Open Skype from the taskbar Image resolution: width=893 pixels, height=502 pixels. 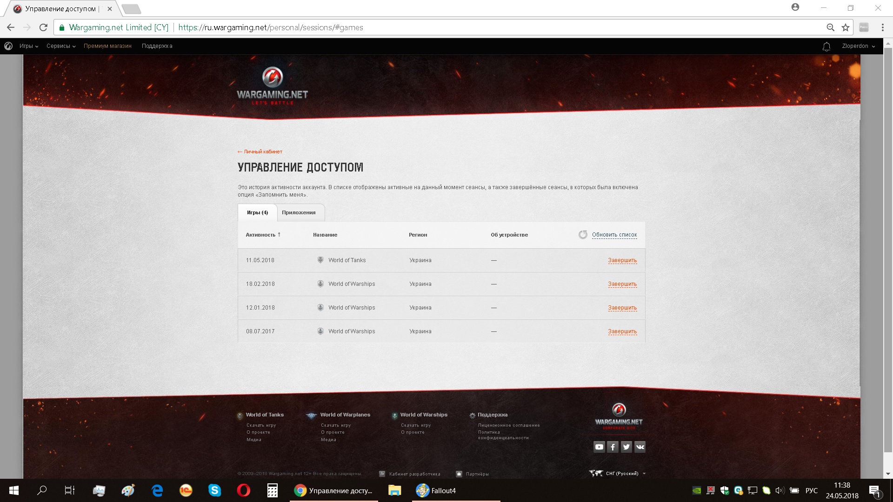pyautogui.click(x=214, y=490)
